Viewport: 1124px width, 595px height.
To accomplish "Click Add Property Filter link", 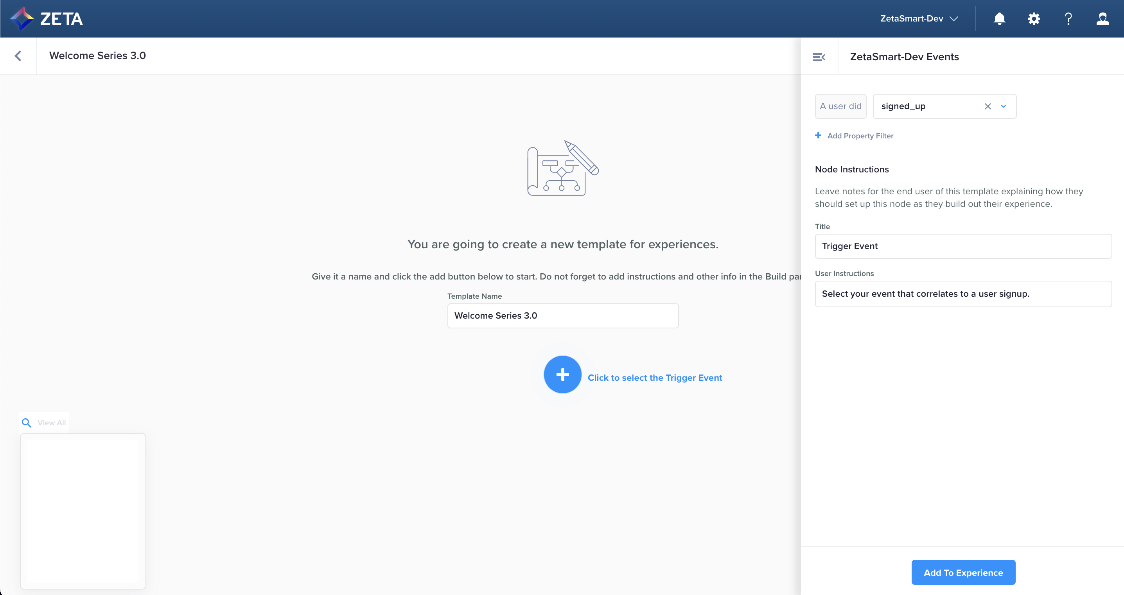I will coord(860,136).
